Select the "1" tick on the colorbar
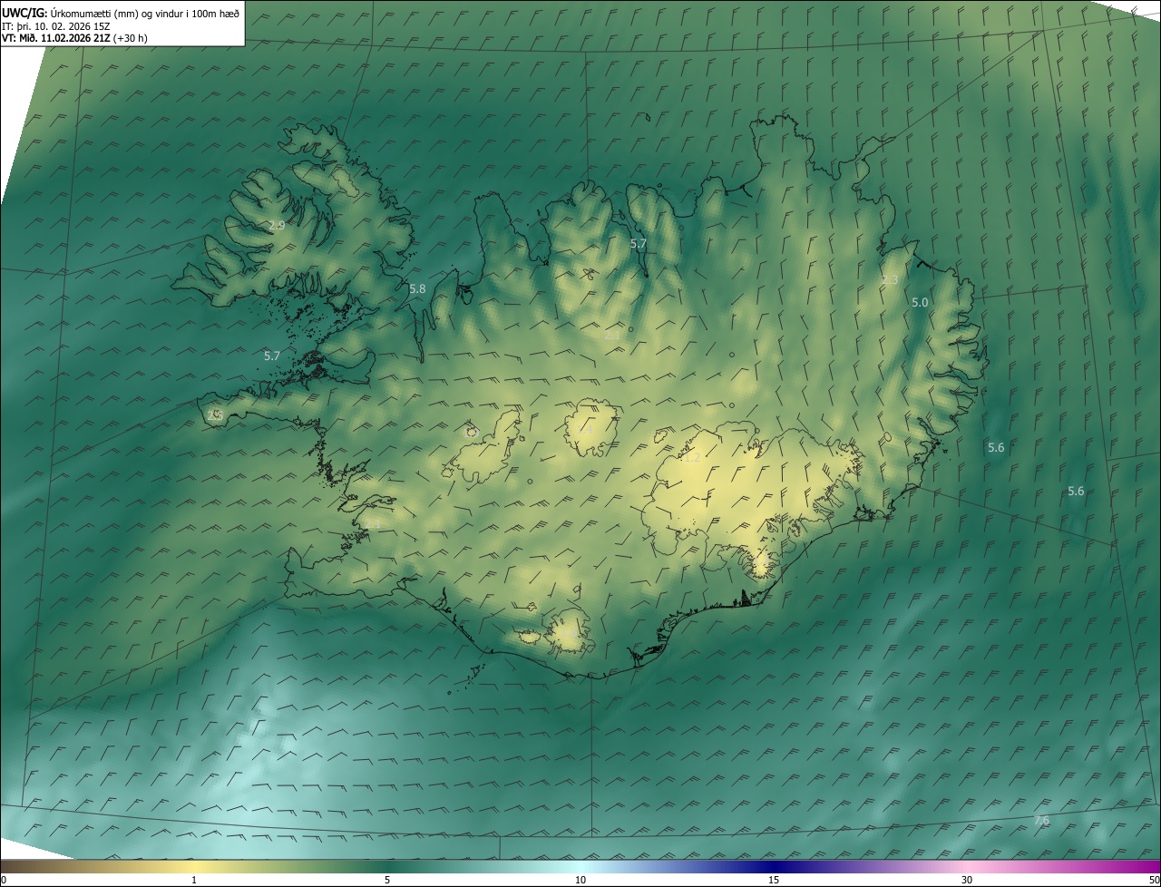Image resolution: width=1161 pixels, height=887 pixels. 194,880
